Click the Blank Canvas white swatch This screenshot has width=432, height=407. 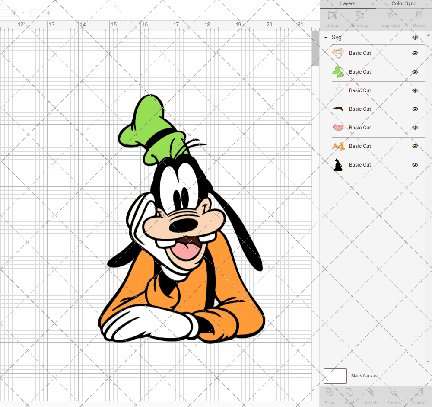coord(335,375)
